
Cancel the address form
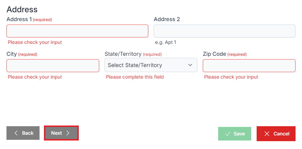click(x=276, y=134)
